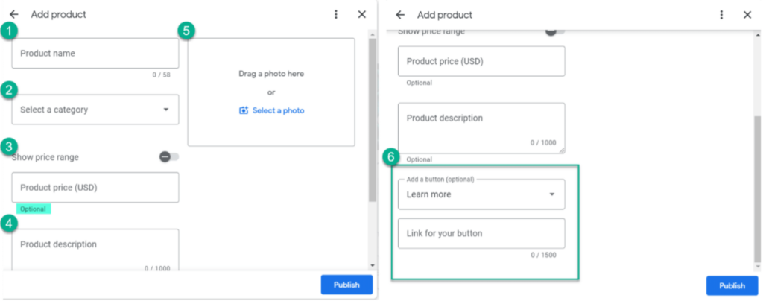Toggle Show price range switch in the right panel

[x=555, y=32]
